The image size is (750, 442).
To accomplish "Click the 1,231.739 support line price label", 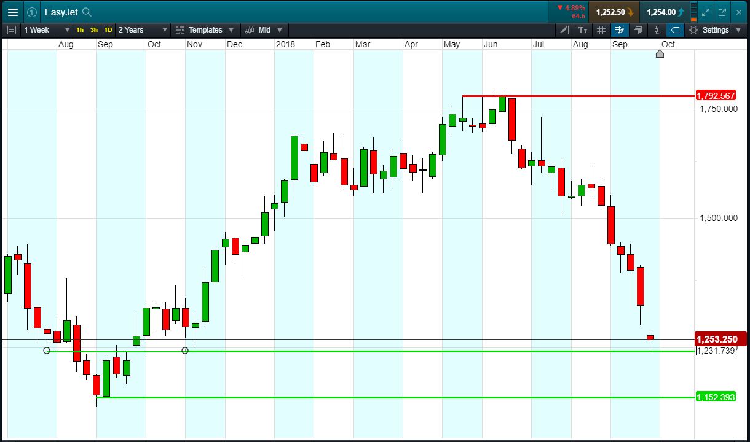I will pyautogui.click(x=716, y=351).
